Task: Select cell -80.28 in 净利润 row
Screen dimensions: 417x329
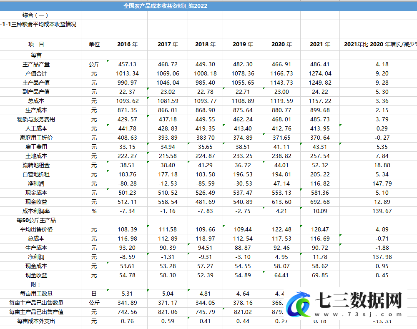Action: pos(127,183)
